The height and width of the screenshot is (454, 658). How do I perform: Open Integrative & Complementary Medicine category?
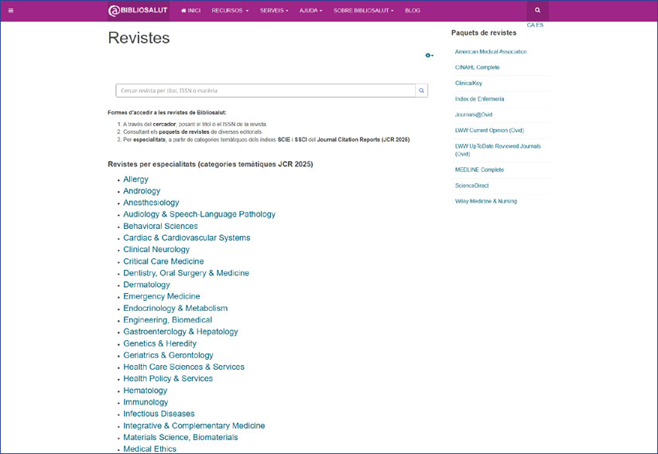point(194,426)
